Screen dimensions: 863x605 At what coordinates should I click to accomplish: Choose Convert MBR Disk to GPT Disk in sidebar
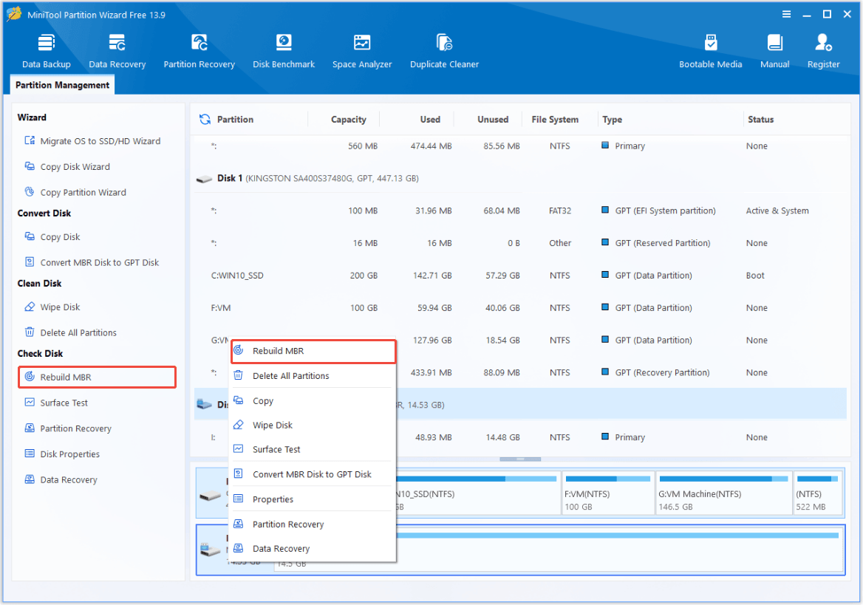[x=92, y=262]
